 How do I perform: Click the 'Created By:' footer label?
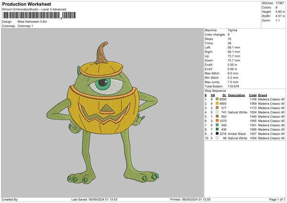pos(10,199)
